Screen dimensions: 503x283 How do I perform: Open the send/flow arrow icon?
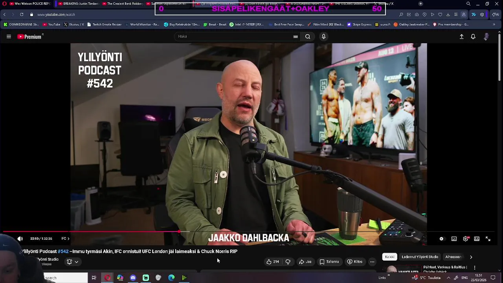[432, 15]
